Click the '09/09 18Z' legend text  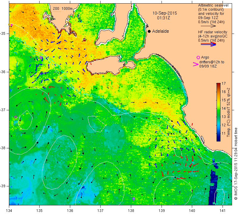pos(208,66)
